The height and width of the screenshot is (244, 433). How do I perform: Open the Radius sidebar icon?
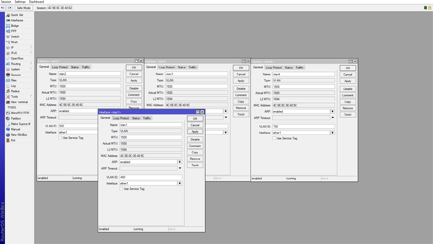click(x=8, y=91)
